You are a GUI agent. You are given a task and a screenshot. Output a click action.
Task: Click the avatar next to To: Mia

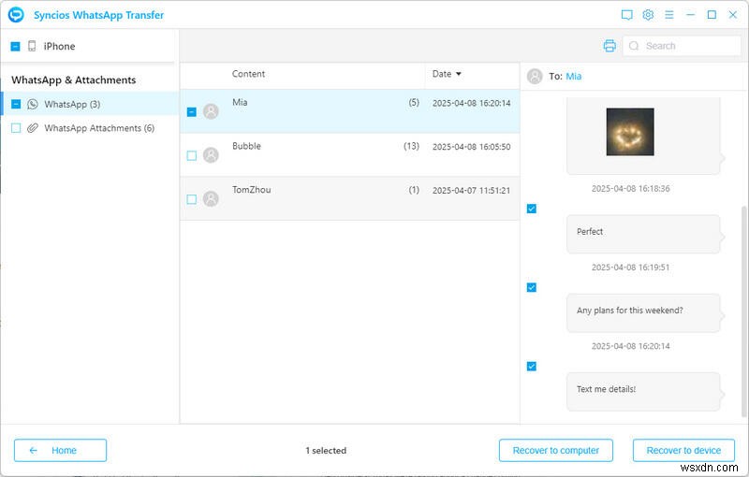[x=535, y=77]
